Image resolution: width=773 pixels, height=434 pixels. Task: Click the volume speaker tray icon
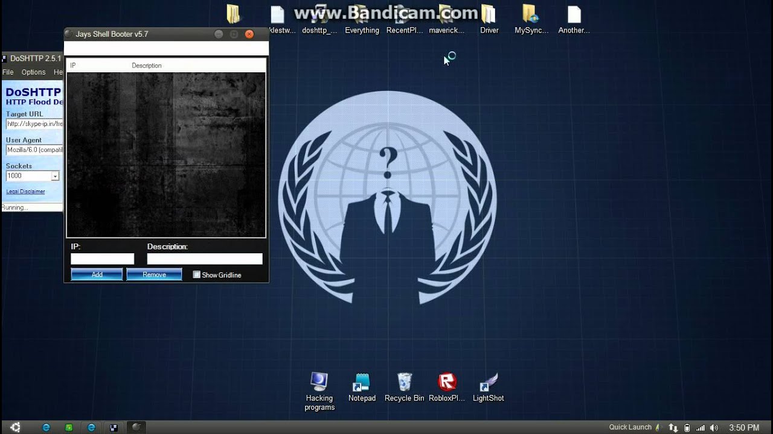(714, 427)
